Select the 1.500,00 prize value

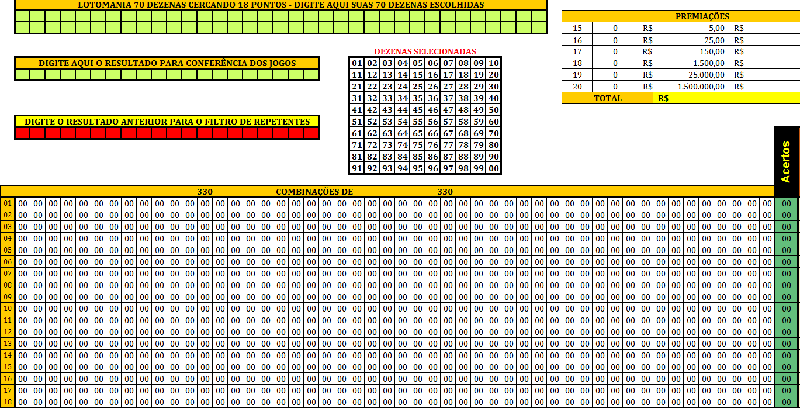[709, 63]
